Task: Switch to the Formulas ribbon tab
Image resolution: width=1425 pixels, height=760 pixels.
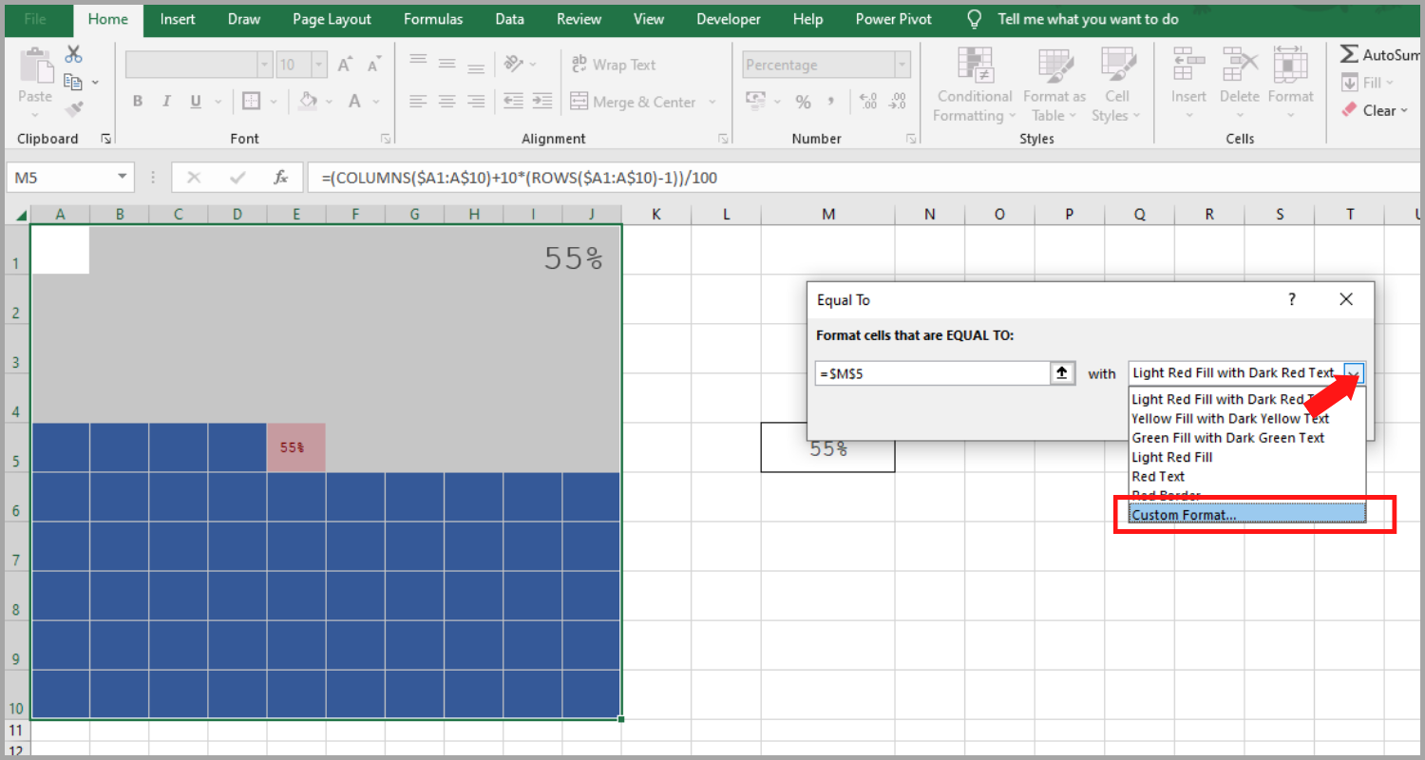Action: [433, 19]
